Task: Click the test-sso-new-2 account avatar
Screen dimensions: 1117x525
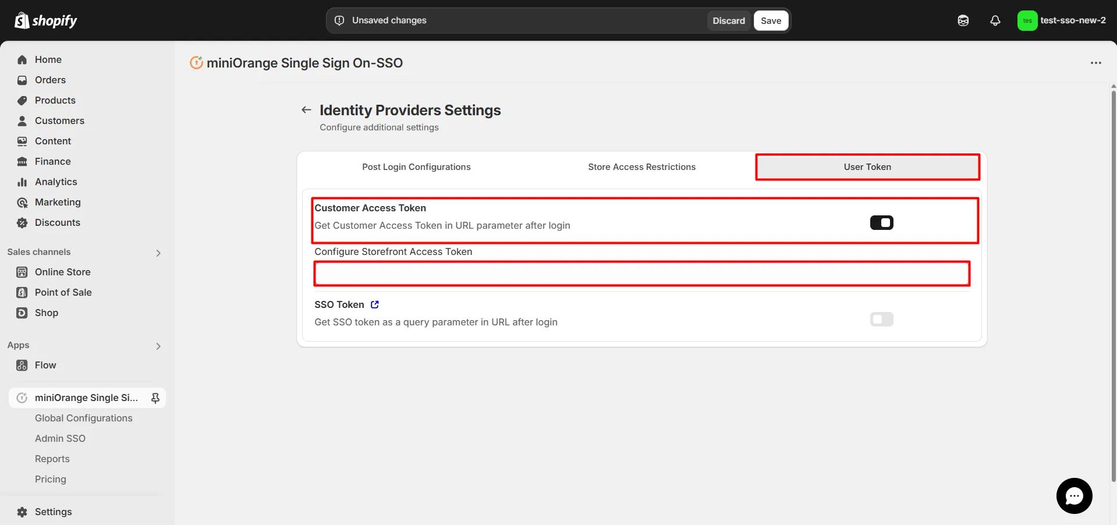Action: coord(1027,20)
